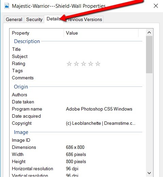Select the Details tab
Image resolution: width=163 pixels, height=177 pixels.
[x=53, y=19]
